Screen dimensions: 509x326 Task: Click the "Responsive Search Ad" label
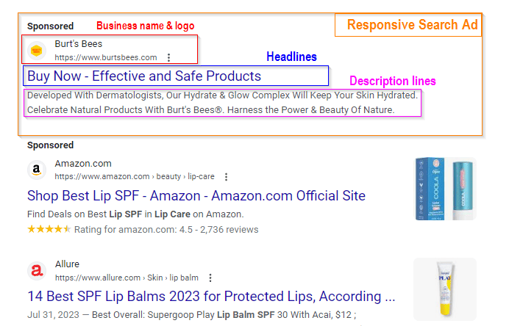[x=412, y=25]
